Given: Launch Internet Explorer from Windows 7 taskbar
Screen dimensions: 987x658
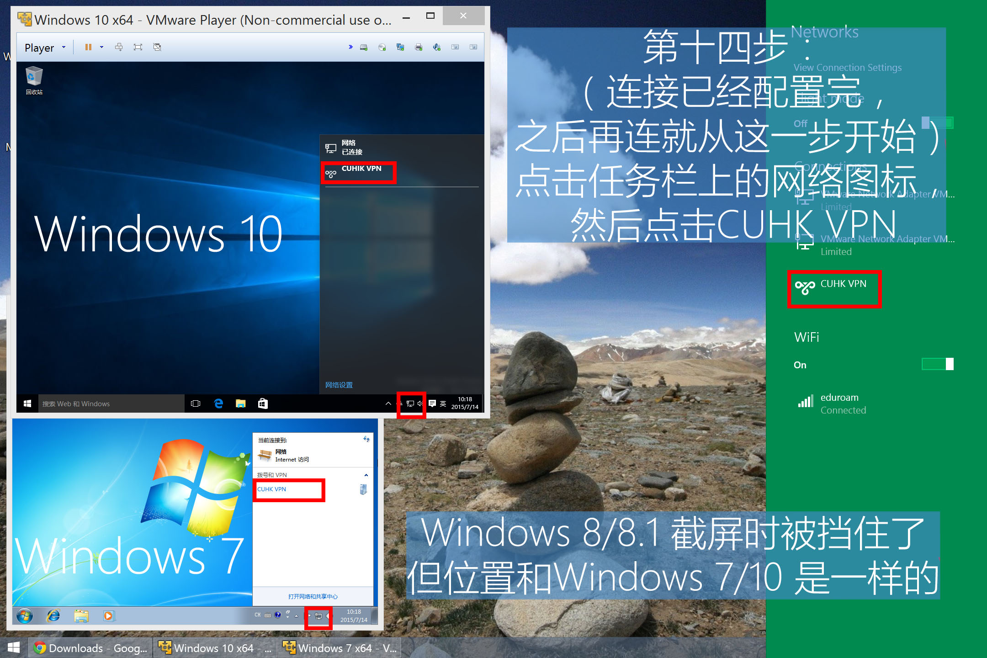Looking at the screenshot, I should pos(53,616).
